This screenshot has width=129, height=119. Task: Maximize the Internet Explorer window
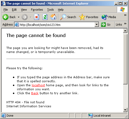tap(120, 3)
